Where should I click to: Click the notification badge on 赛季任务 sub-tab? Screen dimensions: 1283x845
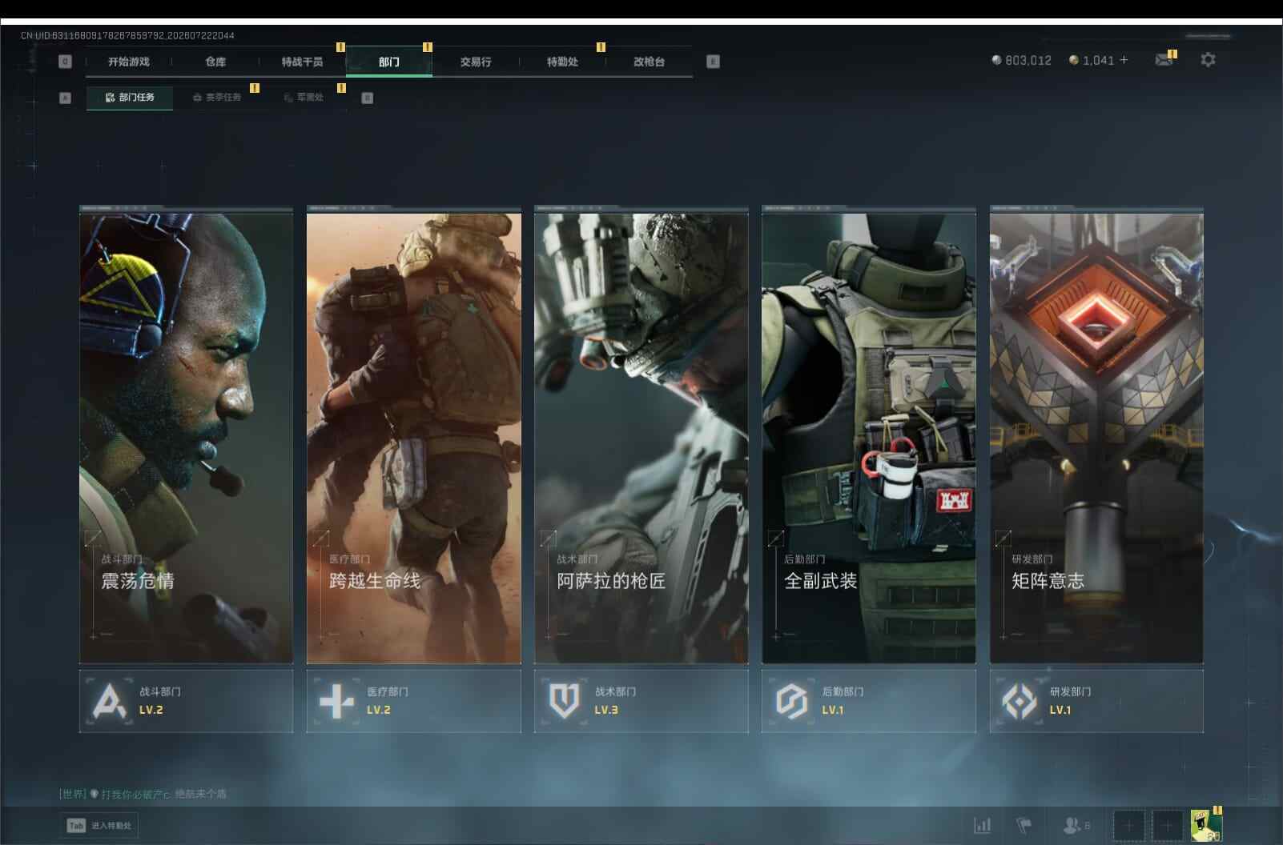tap(255, 88)
